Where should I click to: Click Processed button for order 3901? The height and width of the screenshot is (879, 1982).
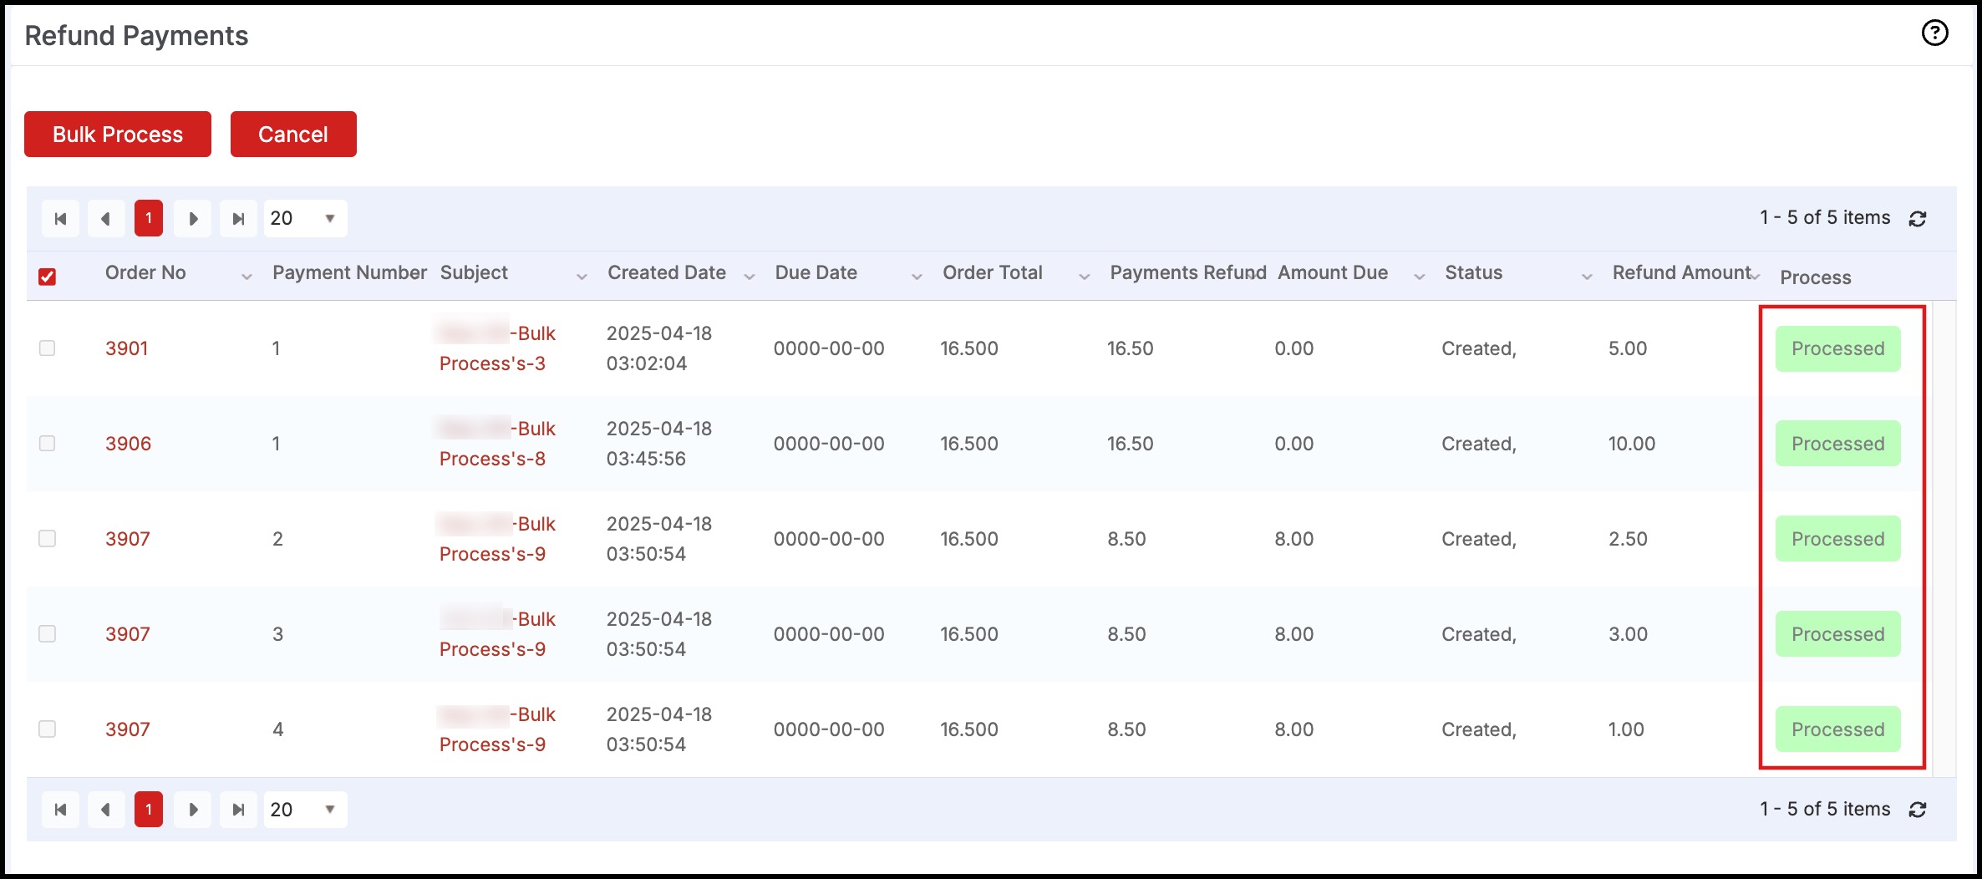coord(1837,348)
